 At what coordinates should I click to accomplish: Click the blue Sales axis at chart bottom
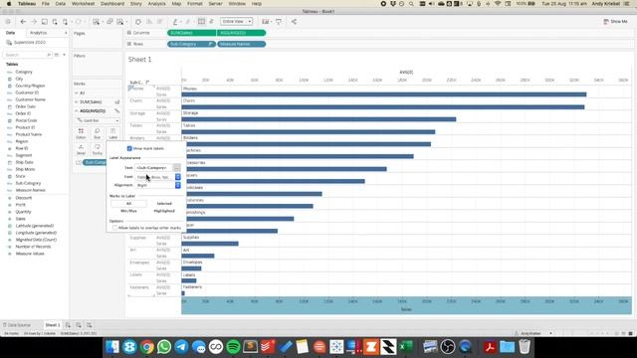[406, 305]
